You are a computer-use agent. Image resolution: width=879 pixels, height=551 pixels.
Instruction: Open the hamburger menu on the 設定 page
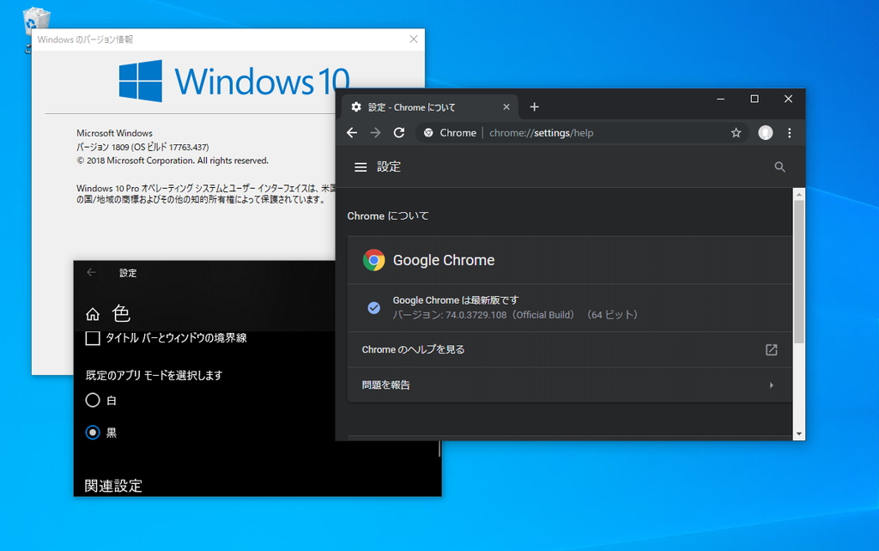point(360,167)
